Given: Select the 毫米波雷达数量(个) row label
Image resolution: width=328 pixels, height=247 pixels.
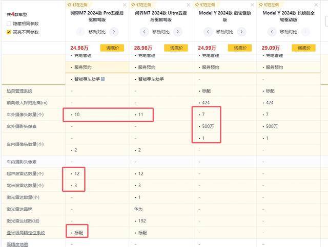Looking at the screenshot, I should (25, 186).
